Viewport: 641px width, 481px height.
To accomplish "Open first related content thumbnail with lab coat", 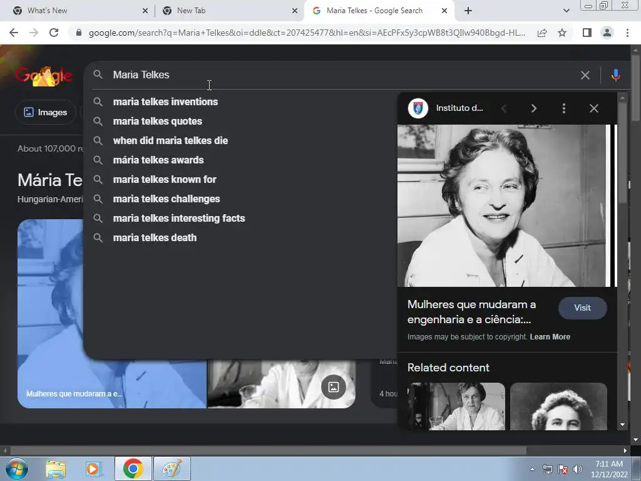I will (456, 406).
